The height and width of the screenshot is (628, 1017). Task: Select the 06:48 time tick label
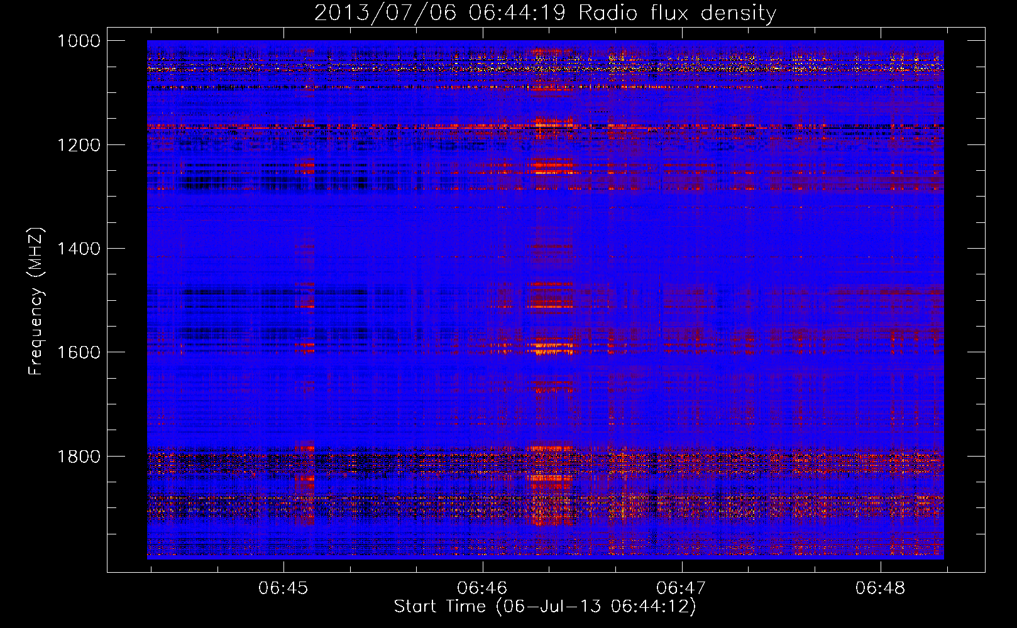pos(881,588)
